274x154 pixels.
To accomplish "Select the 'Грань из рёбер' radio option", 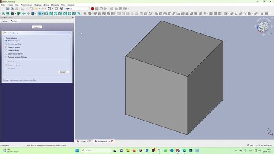I will tap(6, 50).
